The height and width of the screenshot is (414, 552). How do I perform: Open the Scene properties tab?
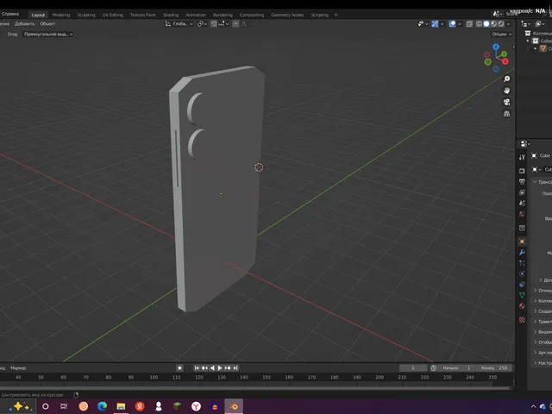(522, 204)
